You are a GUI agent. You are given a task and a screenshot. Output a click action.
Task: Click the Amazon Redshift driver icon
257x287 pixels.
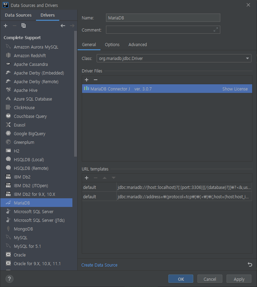pos(8,55)
